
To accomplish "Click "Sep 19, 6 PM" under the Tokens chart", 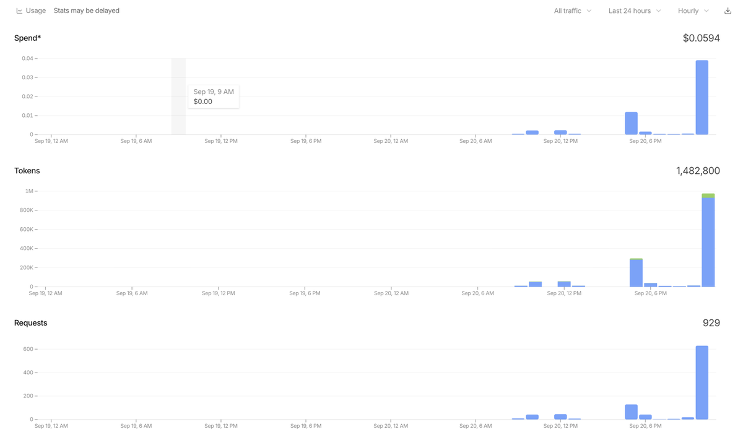I will click(305, 293).
